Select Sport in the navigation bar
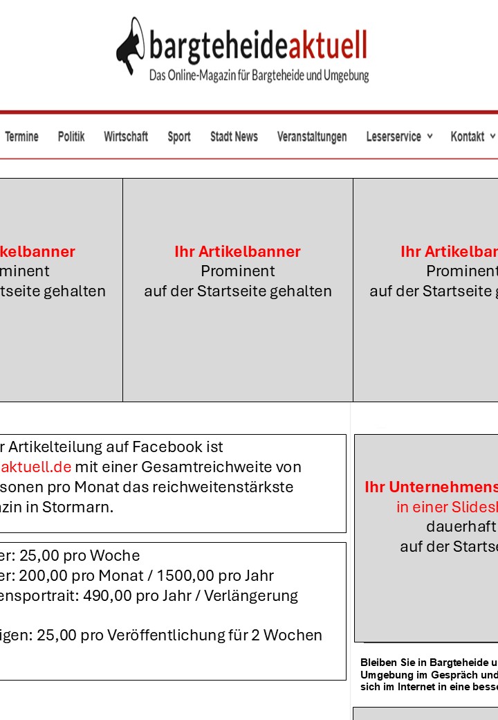498x720 pixels. 179,136
